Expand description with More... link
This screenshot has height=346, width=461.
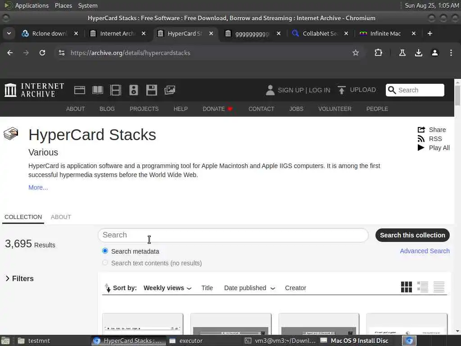tap(38, 187)
